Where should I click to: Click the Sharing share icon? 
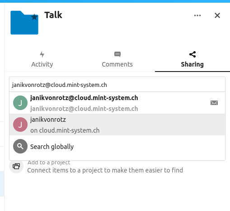click(x=192, y=54)
